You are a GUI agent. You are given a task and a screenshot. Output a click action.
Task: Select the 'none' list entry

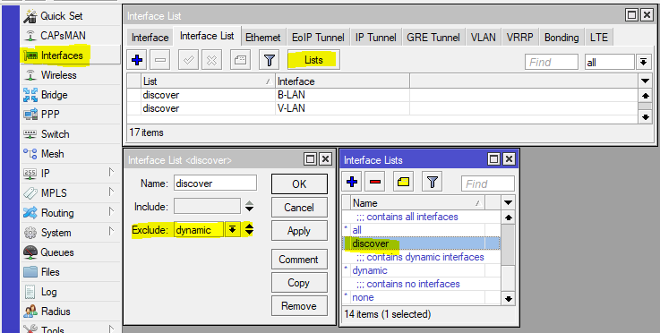pyautogui.click(x=421, y=297)
